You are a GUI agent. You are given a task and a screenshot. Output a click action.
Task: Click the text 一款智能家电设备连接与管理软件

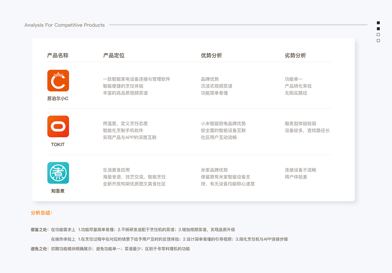[x=137, y=79]
